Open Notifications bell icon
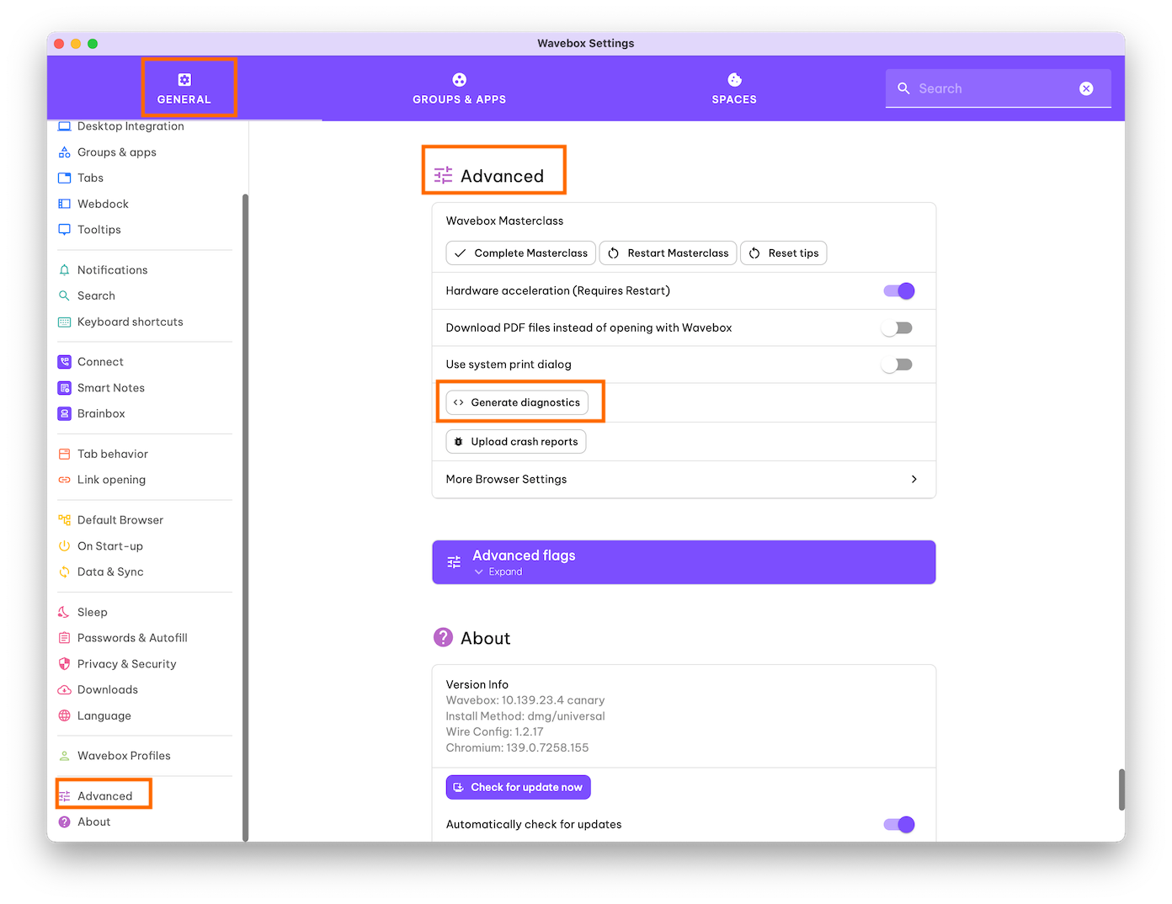The height and width of the screenshot is (904, 1172). (64, 270)
